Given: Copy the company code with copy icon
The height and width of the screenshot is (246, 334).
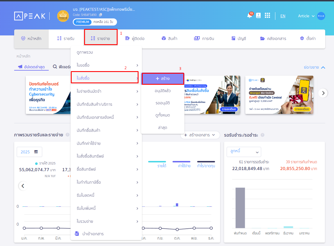Looking at the screenshot, I should [101, 15].
